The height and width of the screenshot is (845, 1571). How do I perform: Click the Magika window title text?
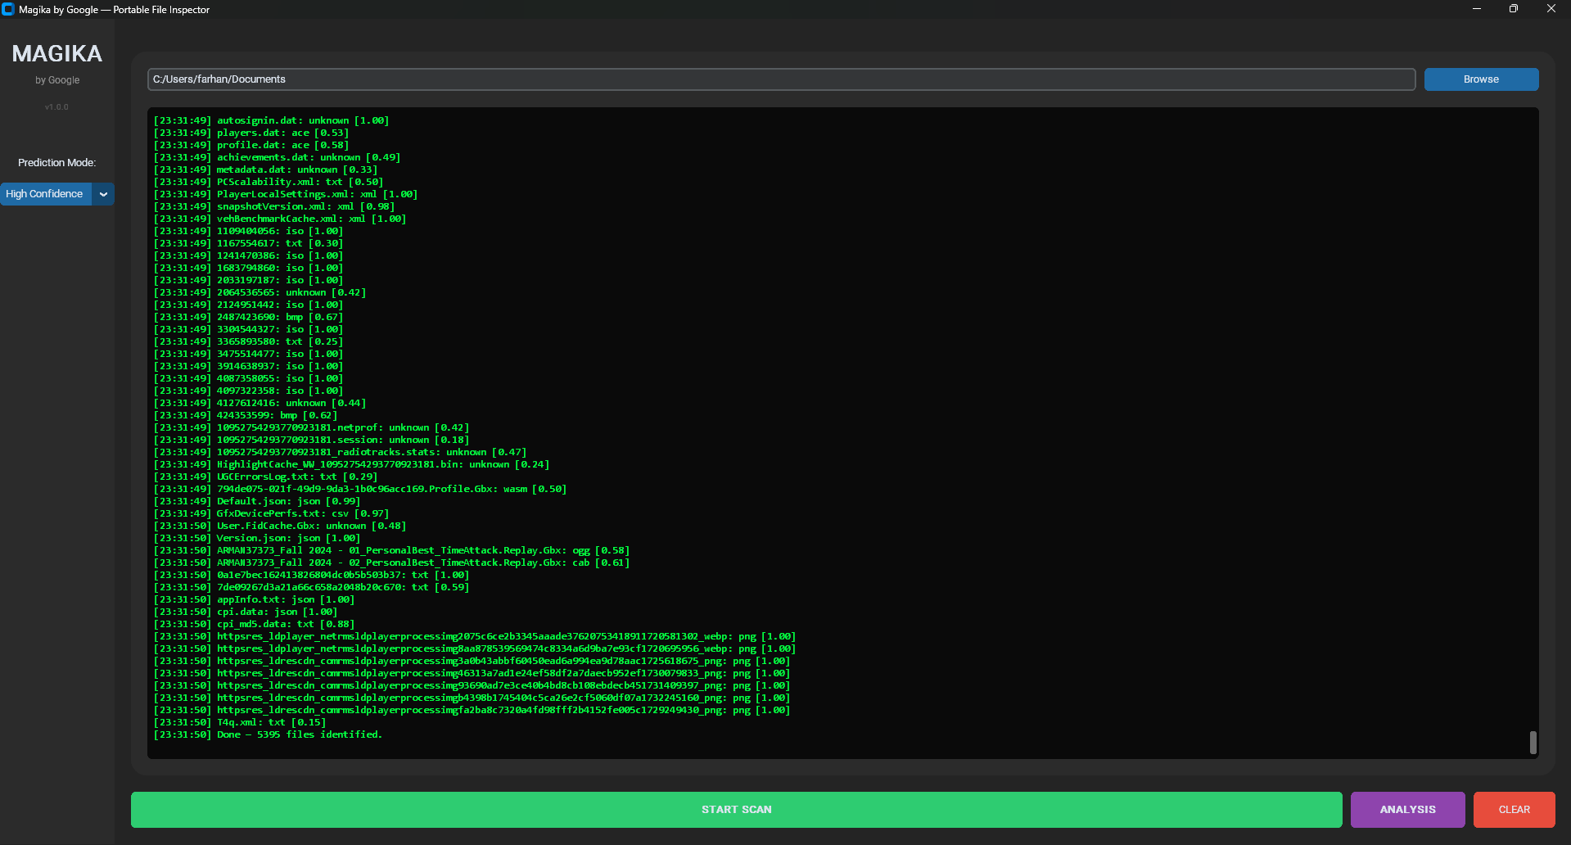coord(115,10)
